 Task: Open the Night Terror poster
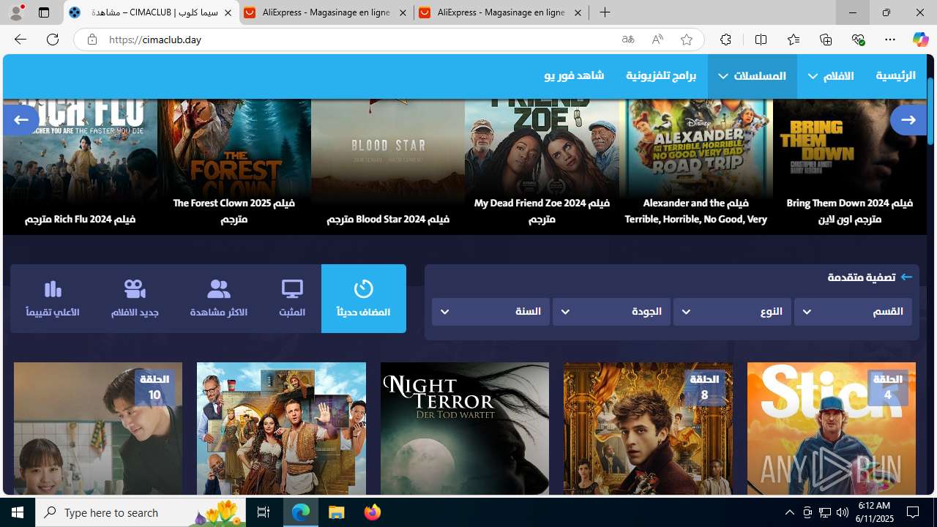465,429
